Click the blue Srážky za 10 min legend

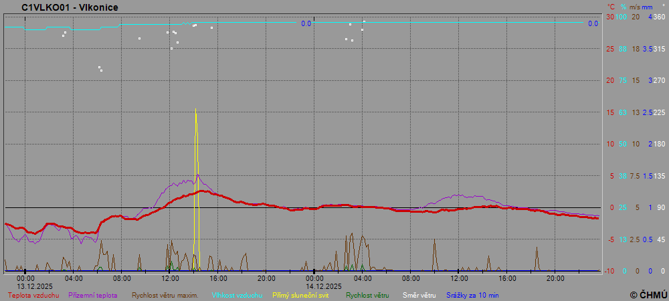pos(472,294)
